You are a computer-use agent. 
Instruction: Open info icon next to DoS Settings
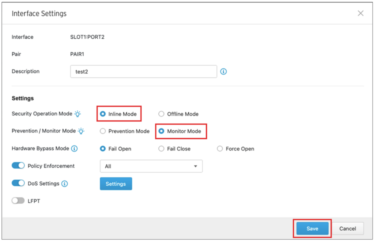[65, 184]
